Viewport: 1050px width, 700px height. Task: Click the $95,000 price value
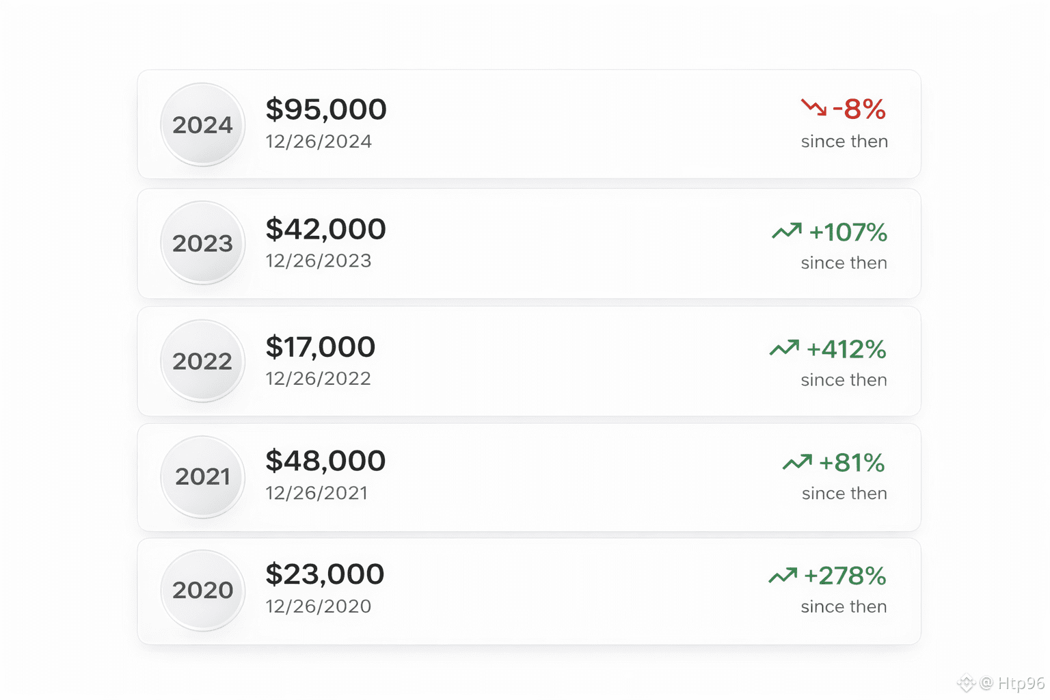tap(326, 109)
